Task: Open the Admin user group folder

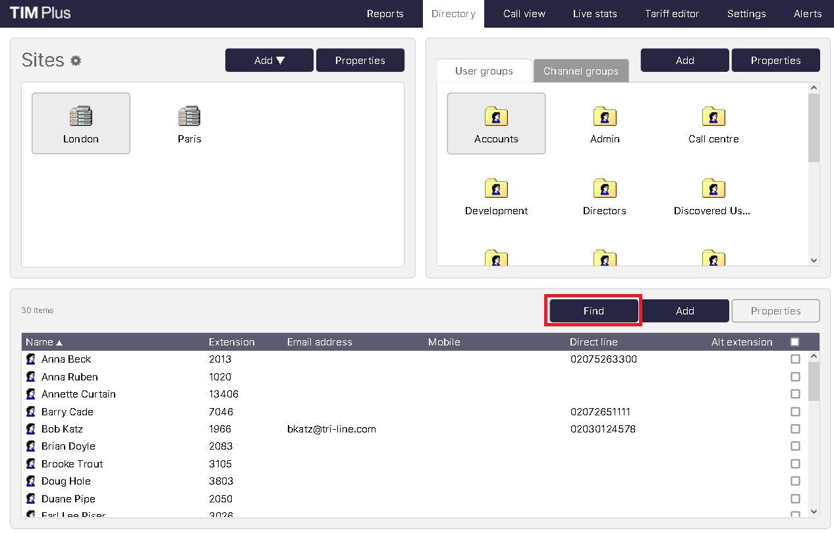Action: (x=605, y=117)
